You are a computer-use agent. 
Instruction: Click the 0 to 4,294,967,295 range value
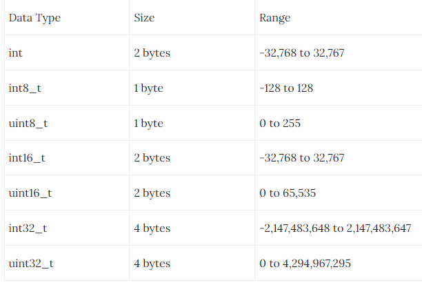click(x=305, y=263)
